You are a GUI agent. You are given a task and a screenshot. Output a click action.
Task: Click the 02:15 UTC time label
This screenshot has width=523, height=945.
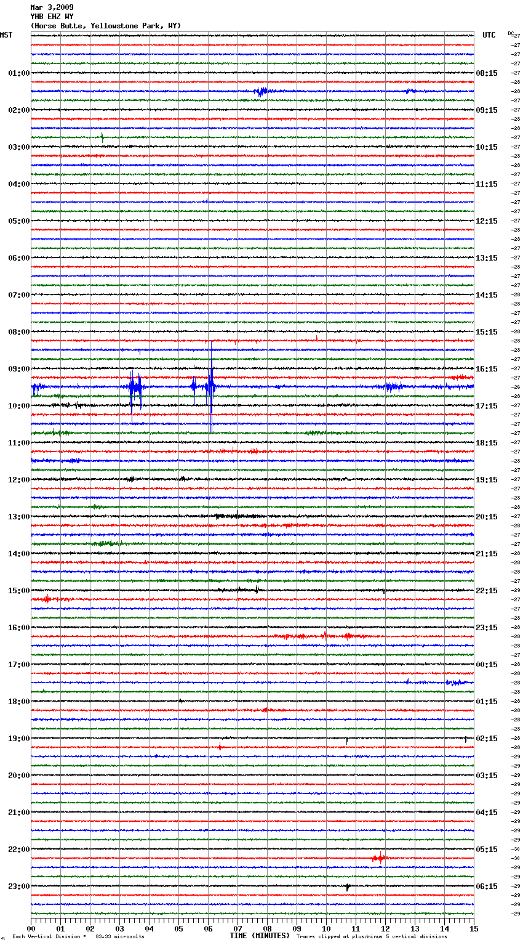[487, 739]
